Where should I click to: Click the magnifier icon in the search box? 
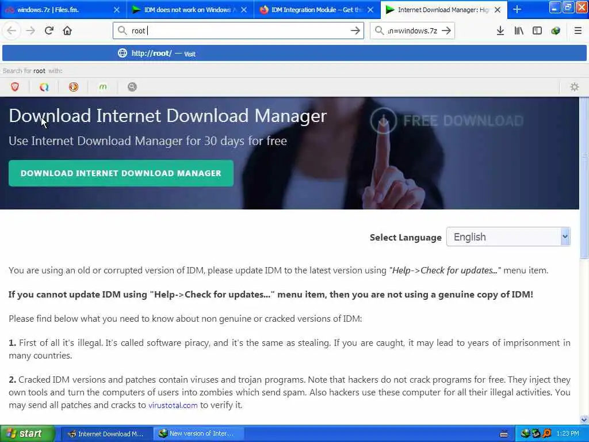click(379, 31)
